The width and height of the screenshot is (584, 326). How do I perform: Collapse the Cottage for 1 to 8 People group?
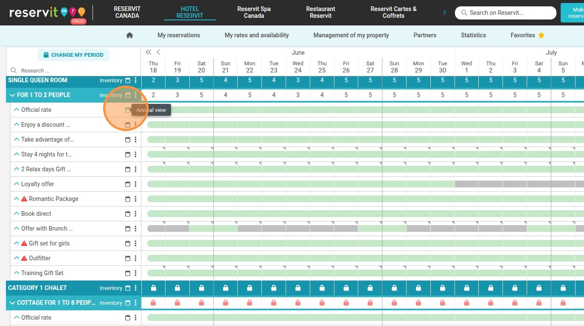click(12, 303)
